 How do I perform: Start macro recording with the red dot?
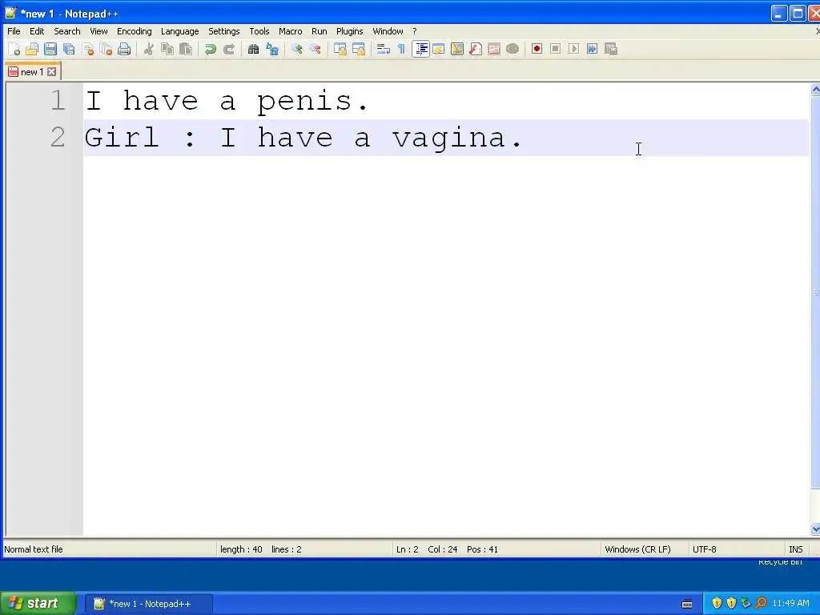[x=537, y=49]
